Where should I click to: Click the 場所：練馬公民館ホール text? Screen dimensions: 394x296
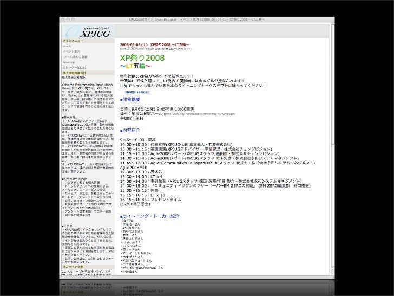tap(141, 114)
